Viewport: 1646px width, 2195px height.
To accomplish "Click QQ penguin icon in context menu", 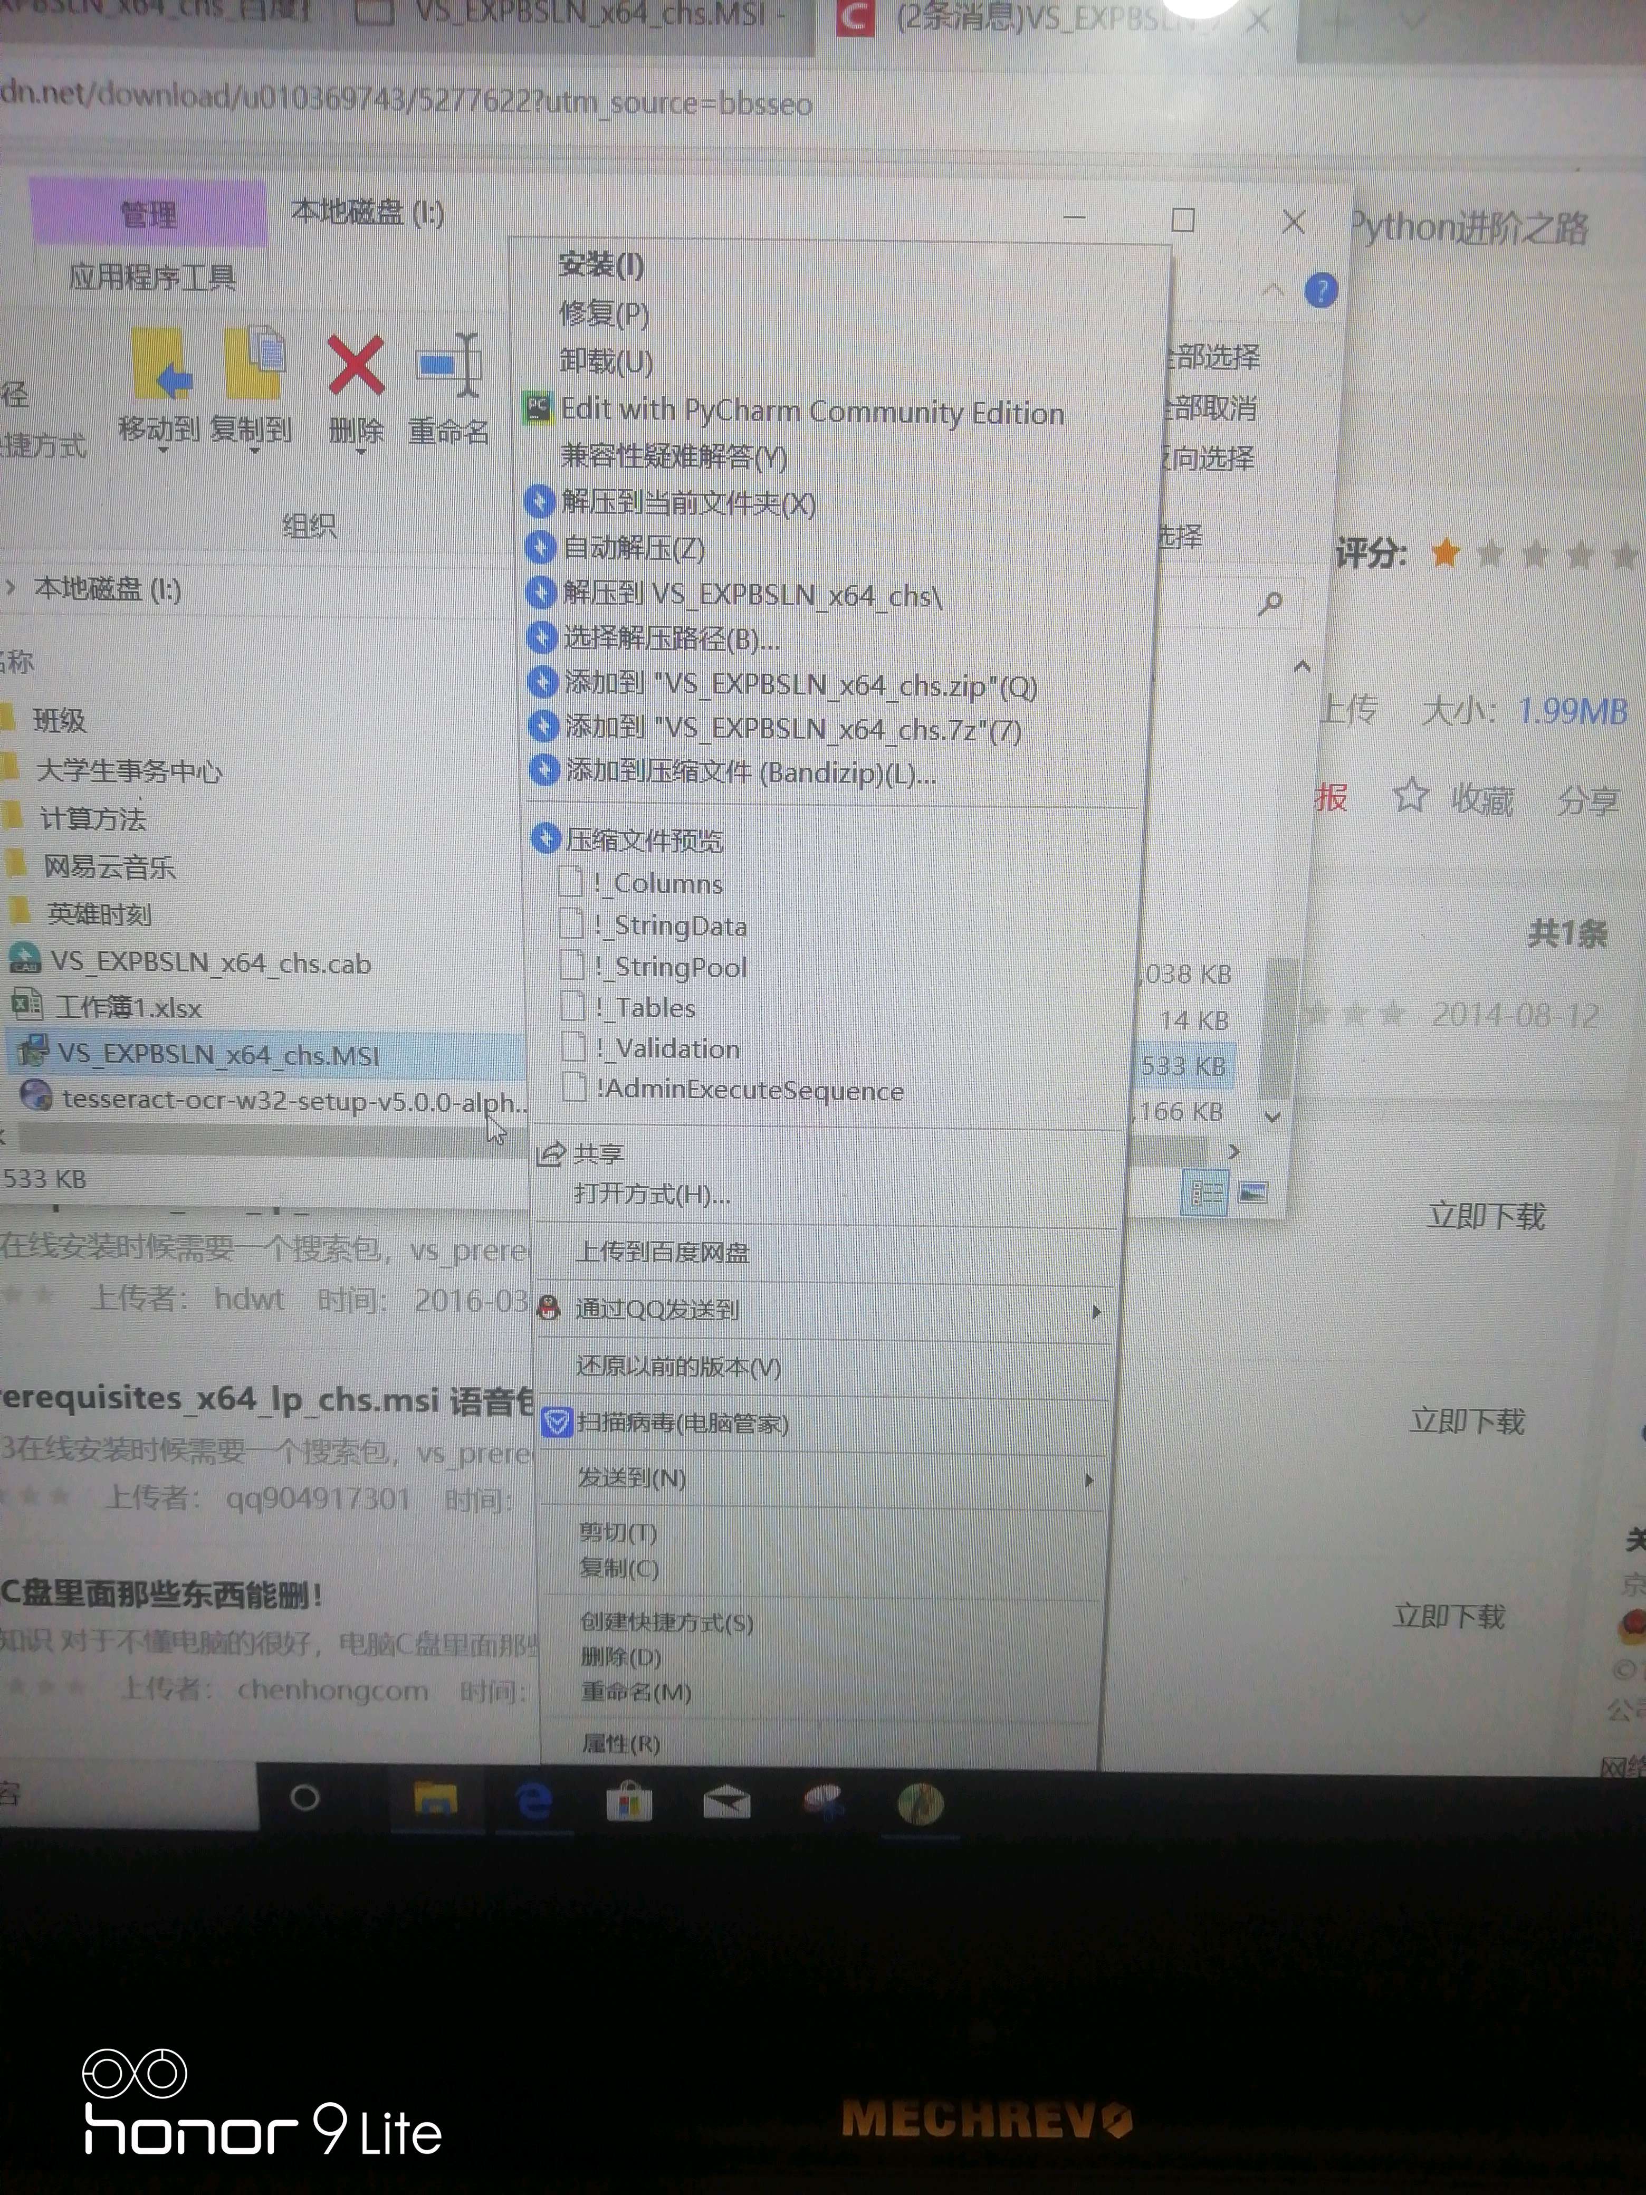I will pyautogui.click(x=549, y=1308).
